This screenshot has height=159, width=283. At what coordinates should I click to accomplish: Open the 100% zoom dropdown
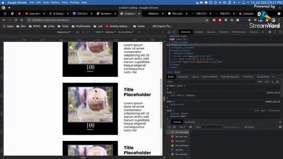click(x=99, y=32)
